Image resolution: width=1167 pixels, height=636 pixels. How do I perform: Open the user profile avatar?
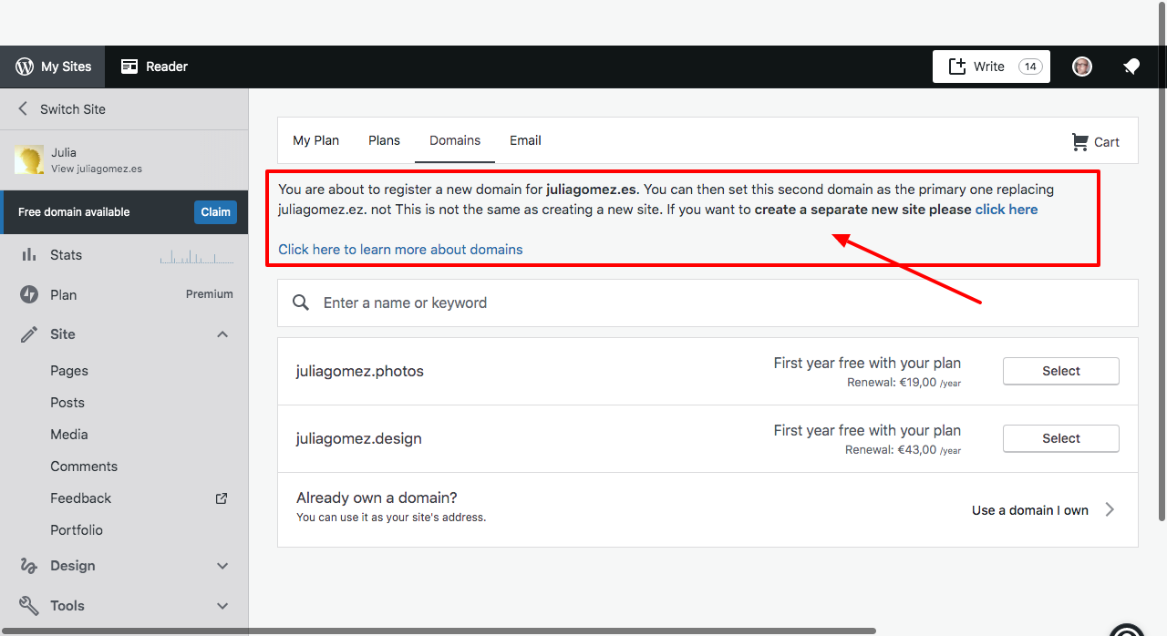coord(1082,67)
